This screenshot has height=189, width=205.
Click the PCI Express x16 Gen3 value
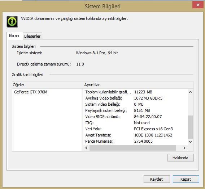(153, 129)
